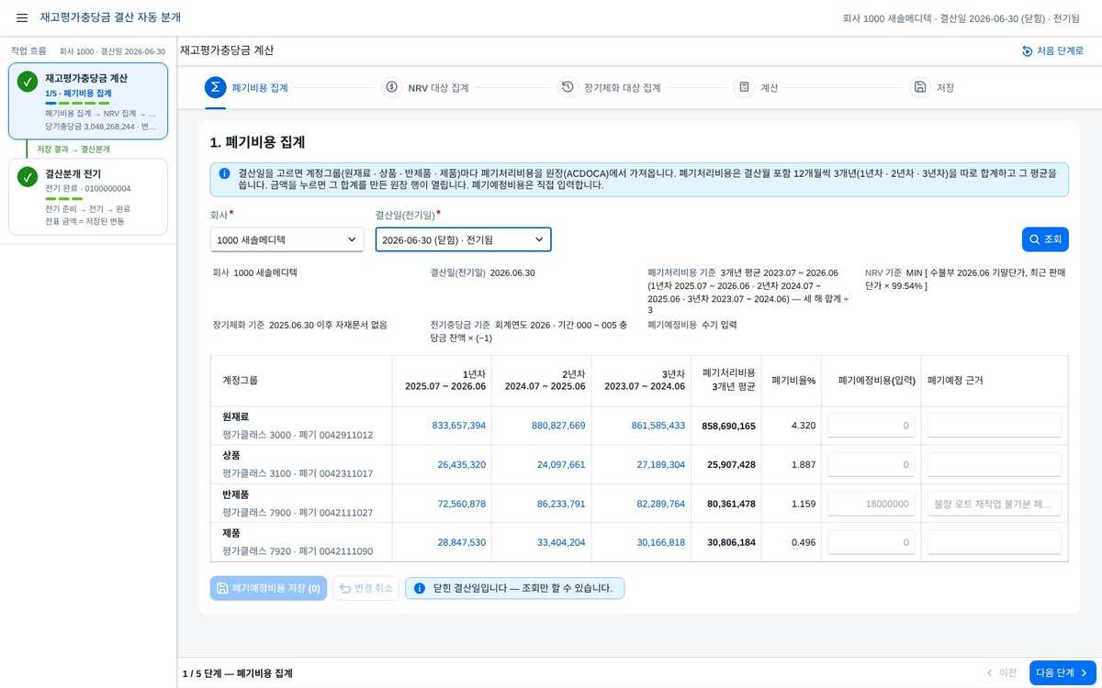Click 제품 폐기예정비용 input field

871,542
